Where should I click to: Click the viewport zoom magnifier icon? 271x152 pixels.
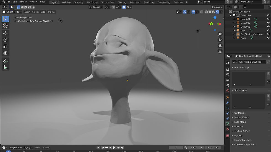220,34
